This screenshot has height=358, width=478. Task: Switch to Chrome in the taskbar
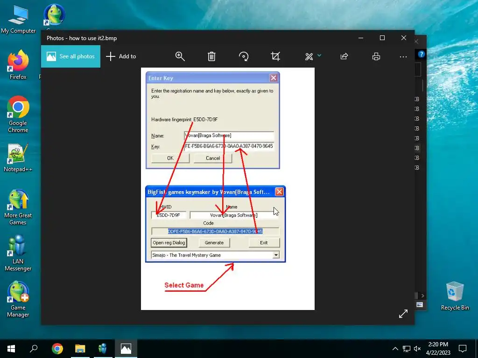(57, 349)
